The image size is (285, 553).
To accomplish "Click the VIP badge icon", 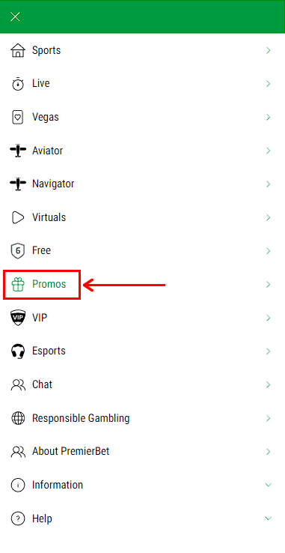I will [x=18, y=318].
